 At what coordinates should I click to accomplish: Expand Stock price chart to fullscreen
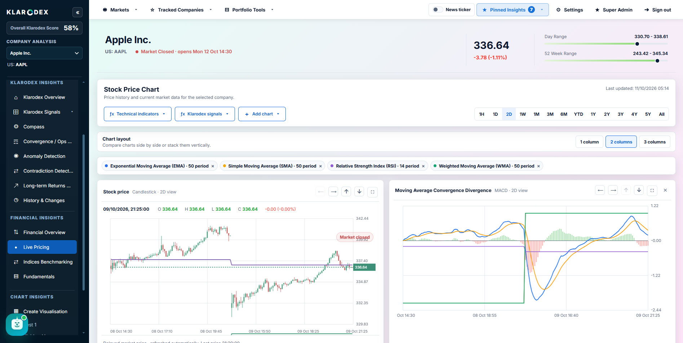click(372, 192)
